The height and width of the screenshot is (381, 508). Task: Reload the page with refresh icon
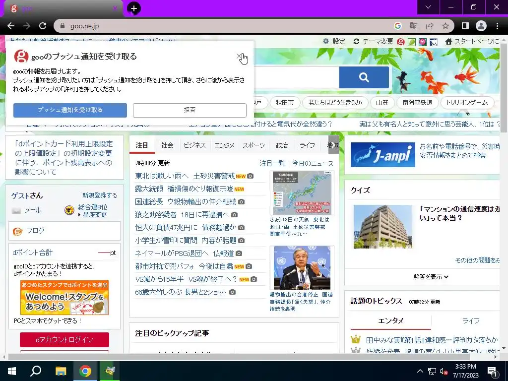(x=43, y=26)
